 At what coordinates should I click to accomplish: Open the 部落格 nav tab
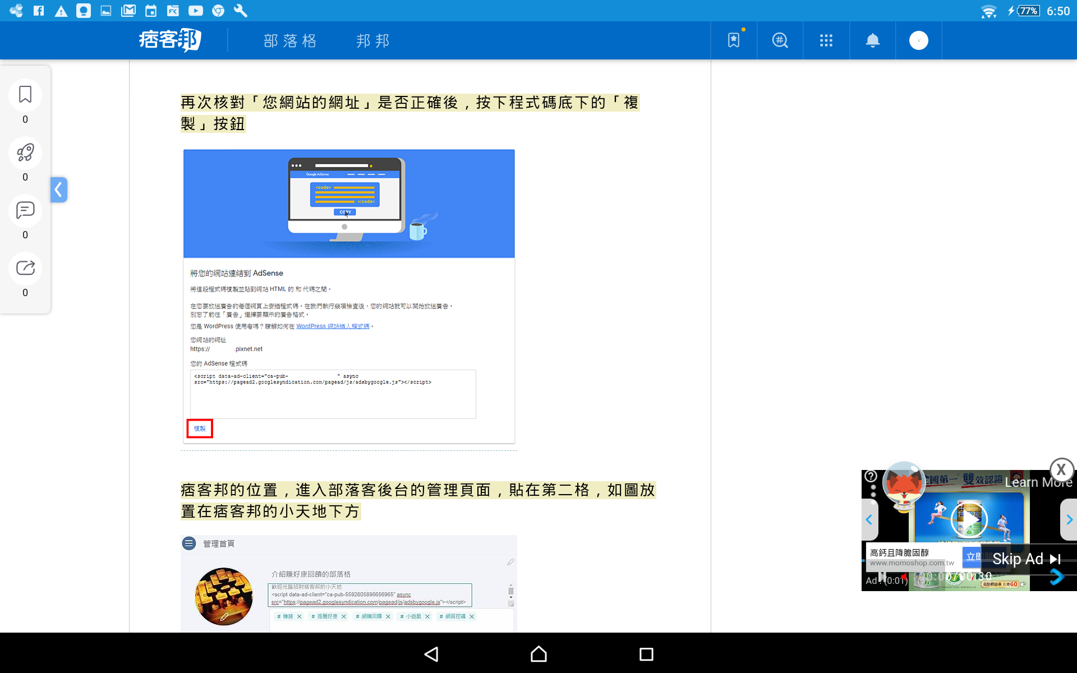[x=291, y=40]
